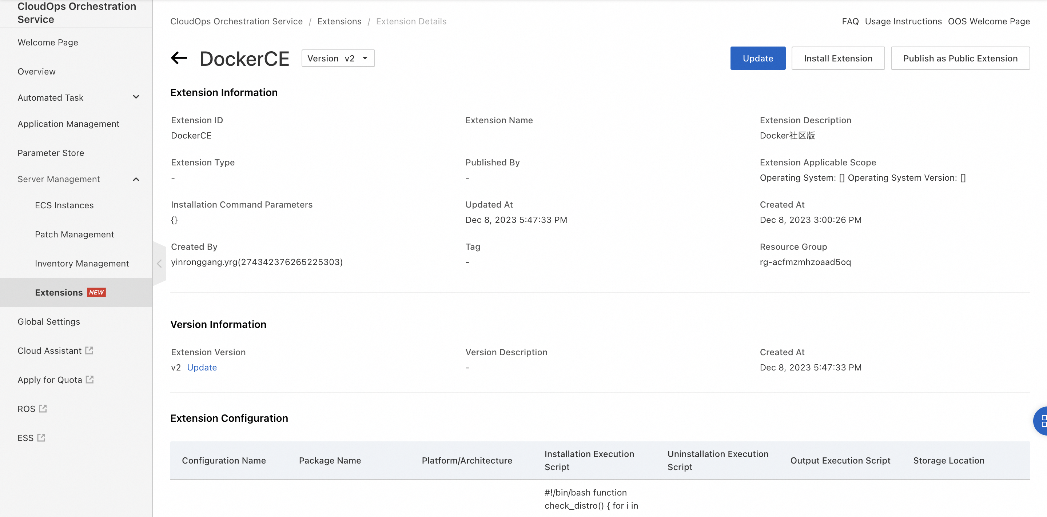Open ECS Instances in sidebar
Viewport: 1047px width, 517px height.
pos(64,205)
